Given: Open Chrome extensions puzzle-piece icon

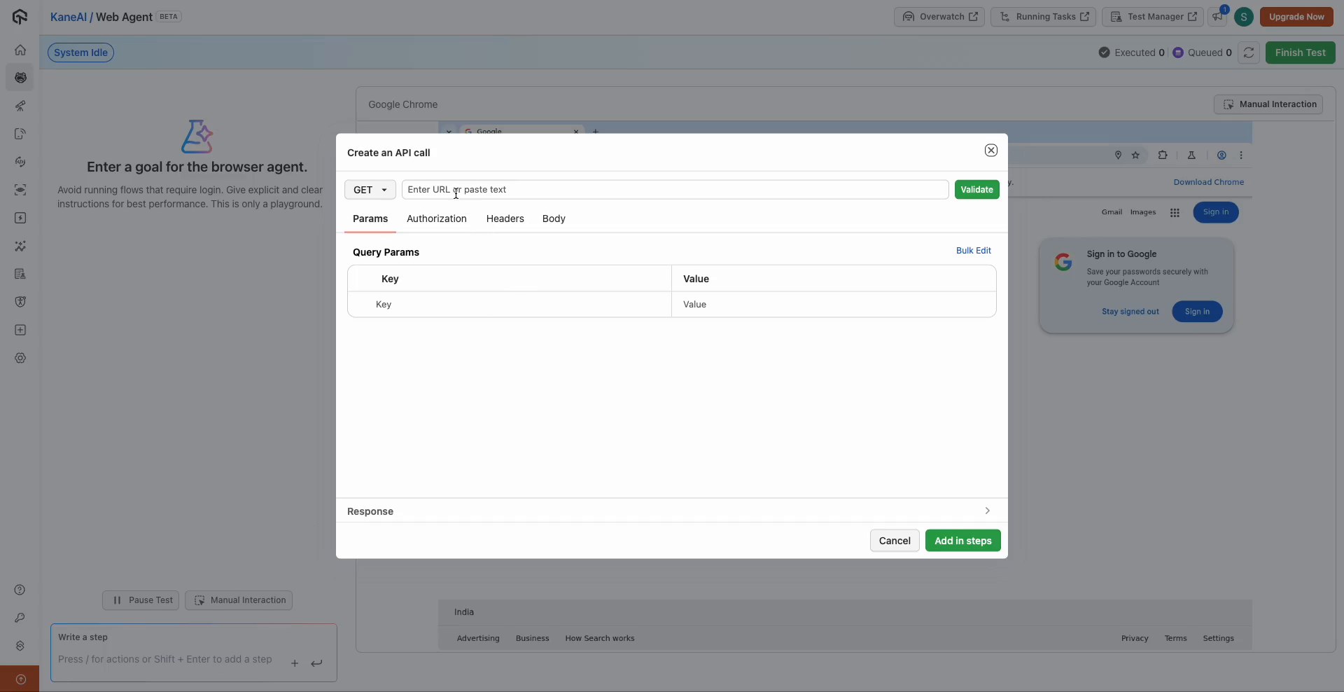Looking at the screenshot, I should [1163, 155].
